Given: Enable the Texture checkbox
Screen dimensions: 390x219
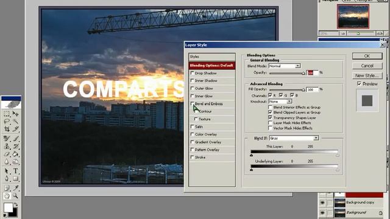Looking at the screenshot, I should (196, 119).
